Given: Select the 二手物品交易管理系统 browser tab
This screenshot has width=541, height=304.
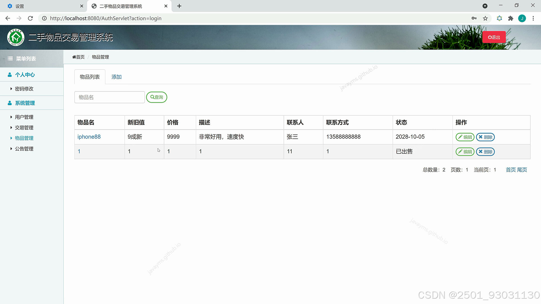Looking at the screenshot, I should coord(130,6).
